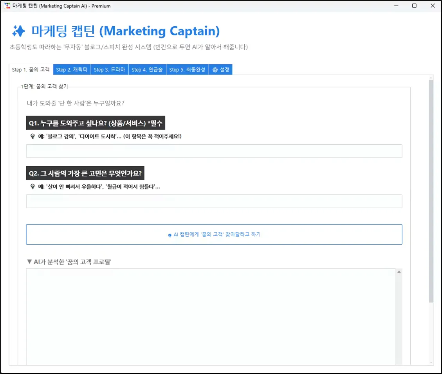The height and width of the screenshot is (374, 442).
Task: Click the Q2 answer input field
Action: [214, 201]
